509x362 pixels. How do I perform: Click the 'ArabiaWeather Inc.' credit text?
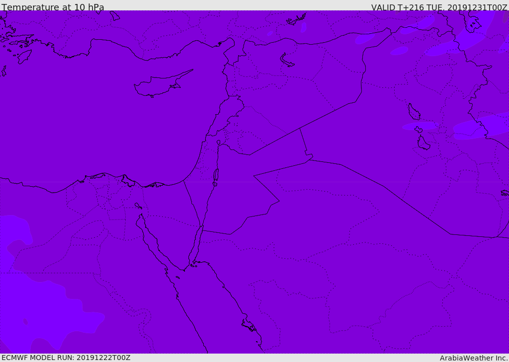[x=474, y=358]
